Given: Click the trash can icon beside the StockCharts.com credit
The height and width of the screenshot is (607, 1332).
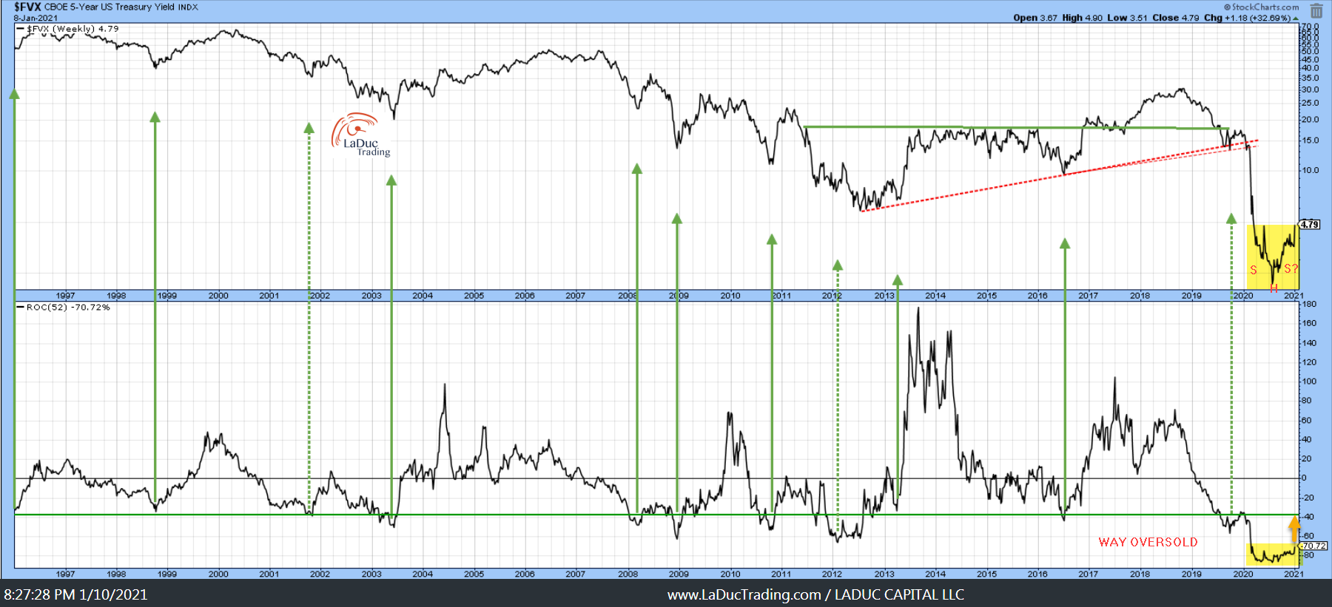Looking at the screenshot, I should pyautogui.click(x=1316, y=10).
